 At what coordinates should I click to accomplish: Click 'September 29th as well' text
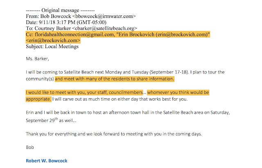click(x=51, y=120)
